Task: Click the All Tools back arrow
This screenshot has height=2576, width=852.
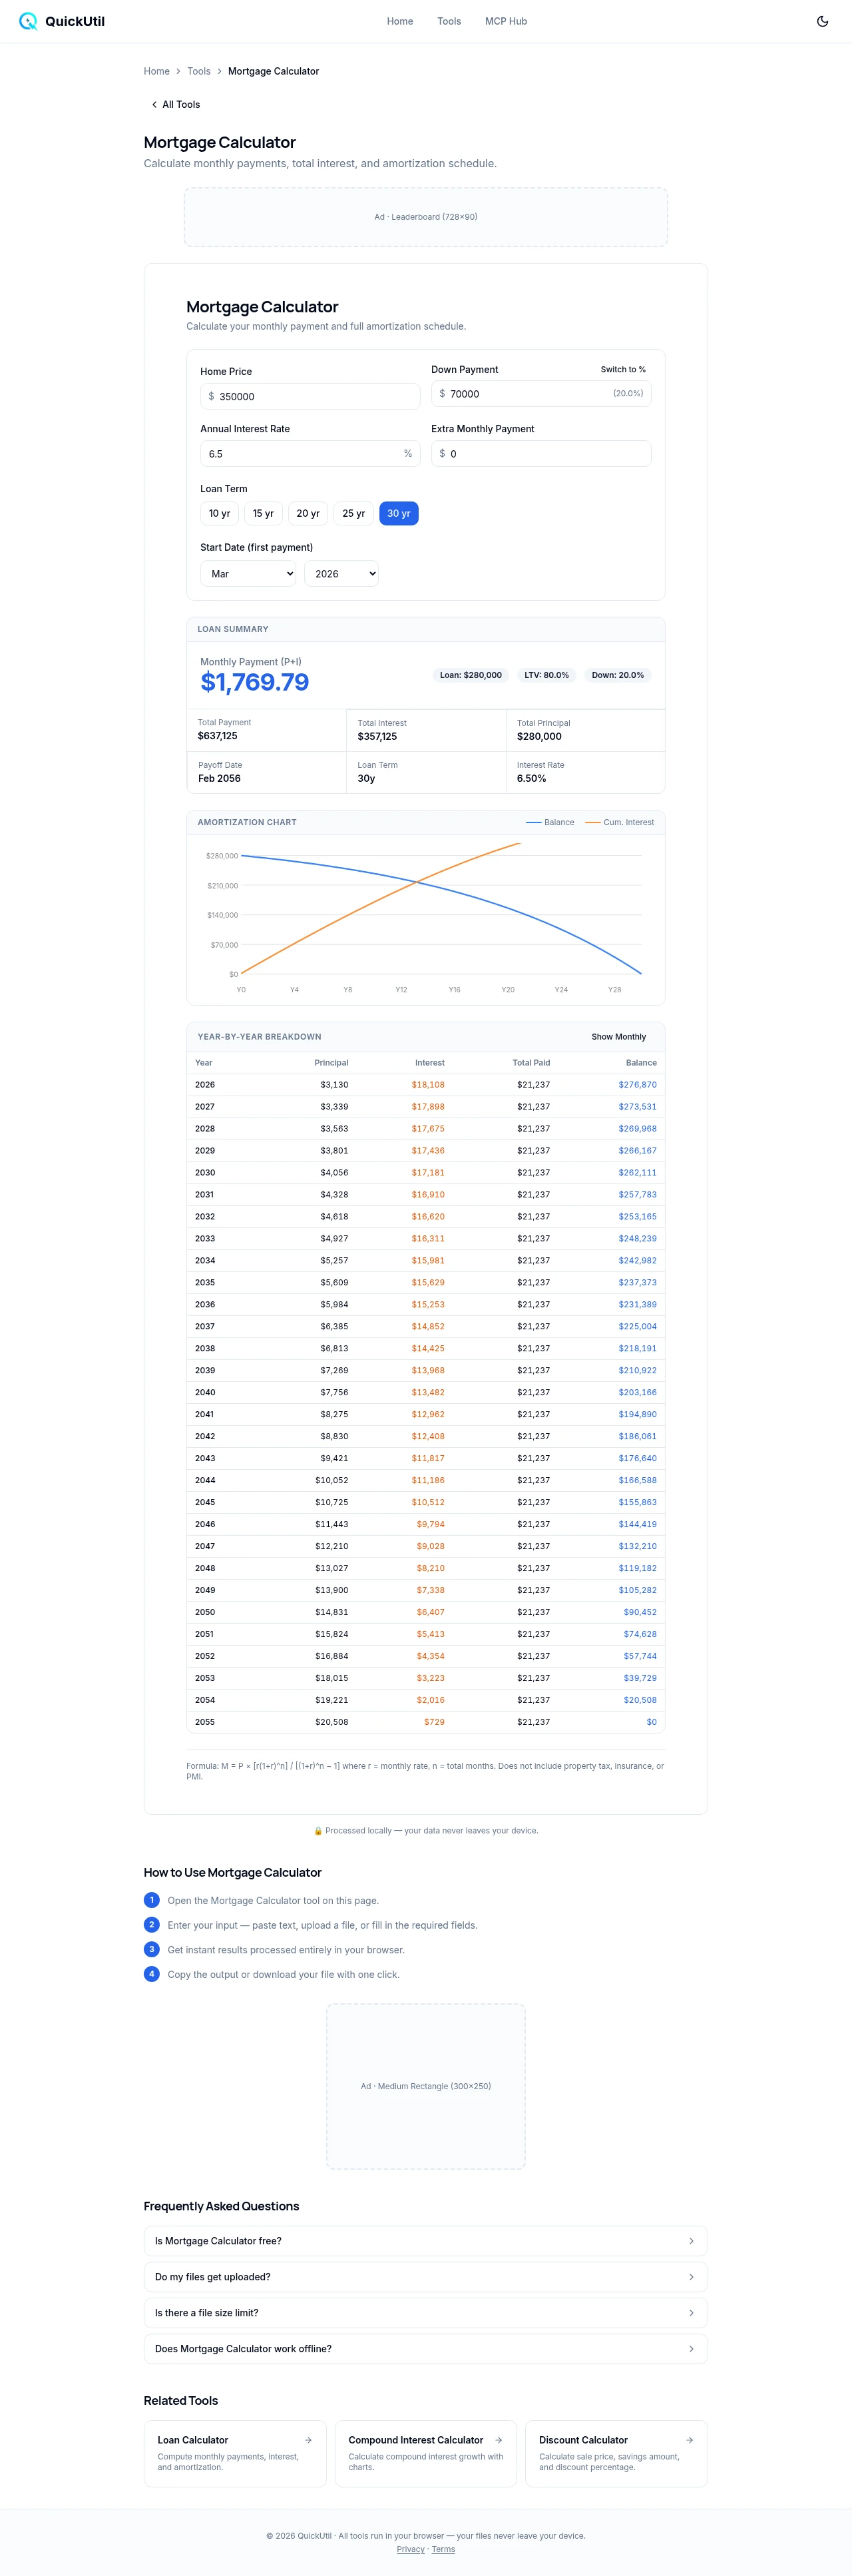Action: tap(154, 104)
